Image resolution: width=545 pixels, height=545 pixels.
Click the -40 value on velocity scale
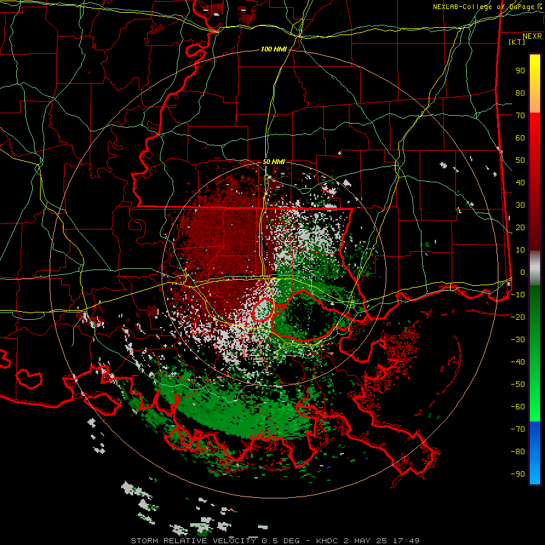(518, 362)
